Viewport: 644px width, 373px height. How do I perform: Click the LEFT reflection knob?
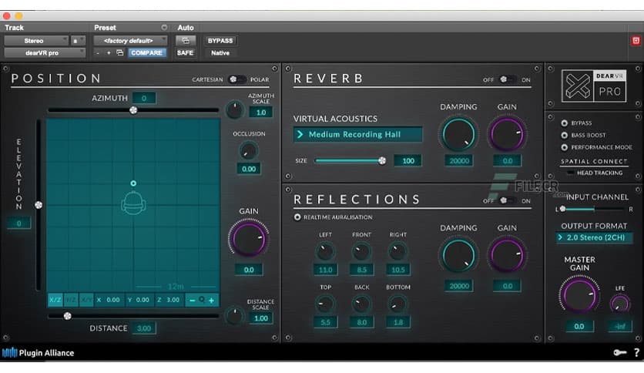tap(325, 252)
